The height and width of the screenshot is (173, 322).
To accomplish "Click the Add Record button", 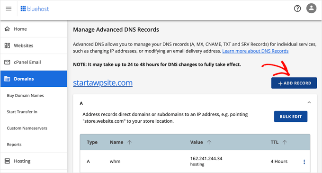I will pyautogui.click(x=294, y=83).
